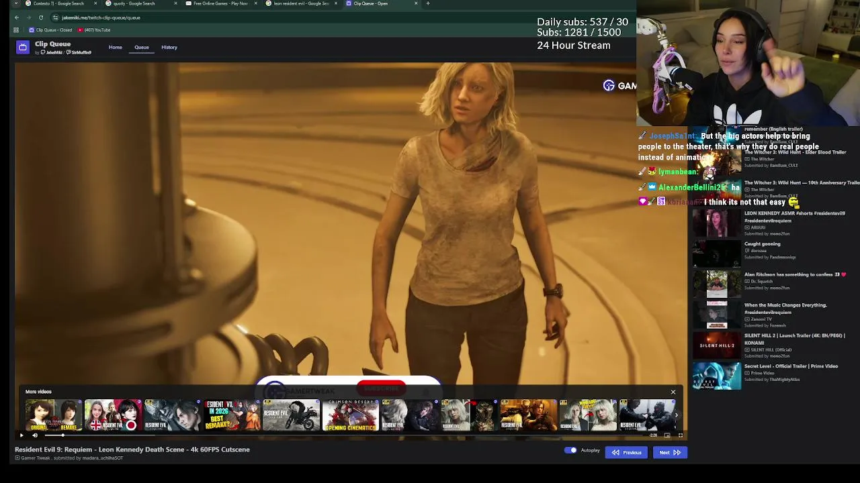Open the Secret Level clip thumbnail
Screen dimensions: 860x483
(716, 376)
